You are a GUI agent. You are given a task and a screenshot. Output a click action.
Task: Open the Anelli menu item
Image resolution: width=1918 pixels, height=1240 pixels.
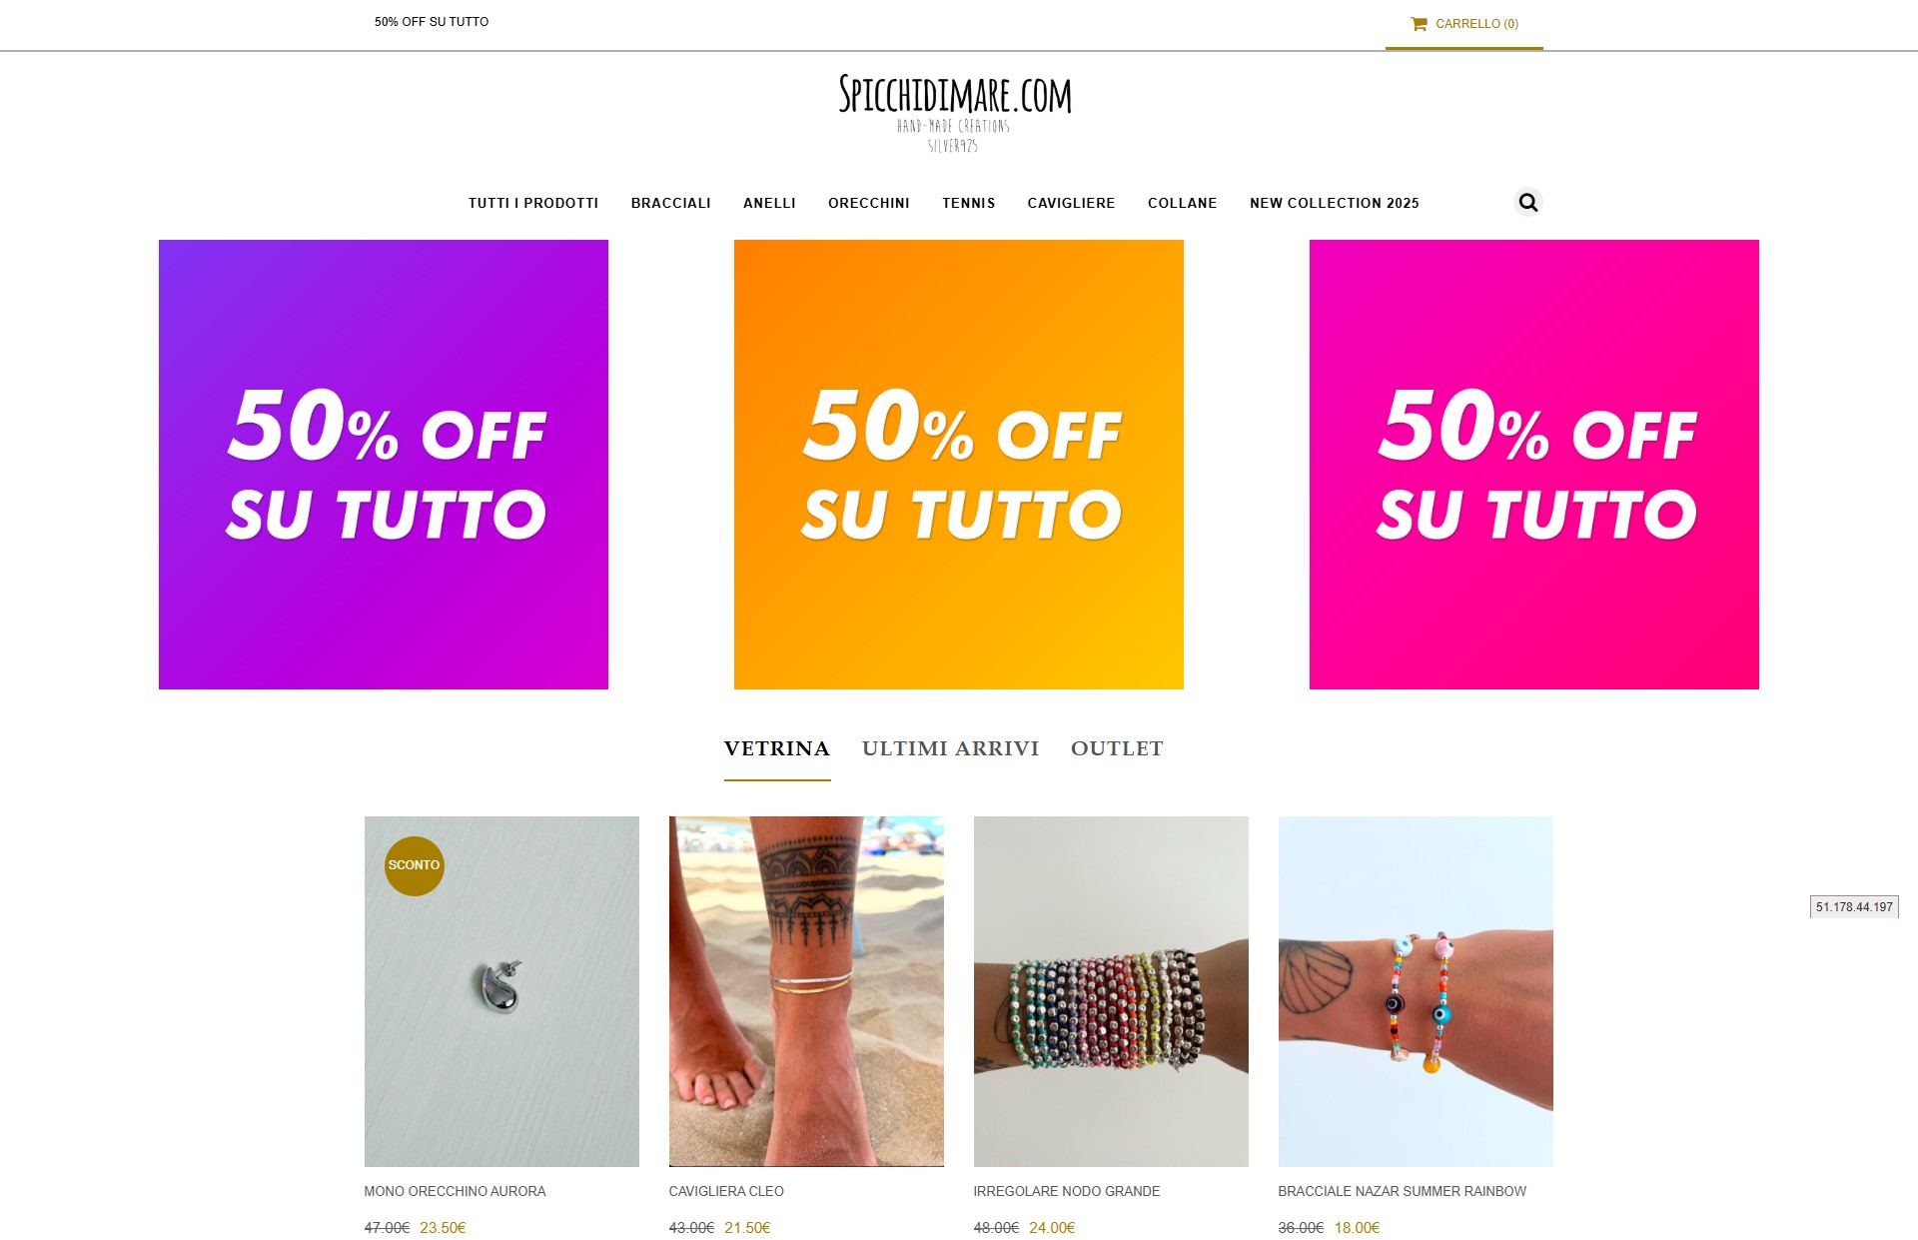click(769, 203)
